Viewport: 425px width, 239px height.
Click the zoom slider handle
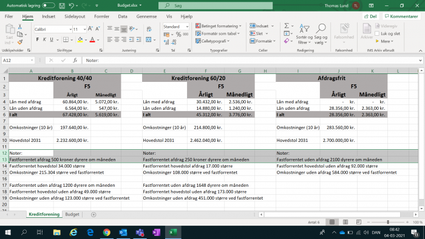pos(388,222)
